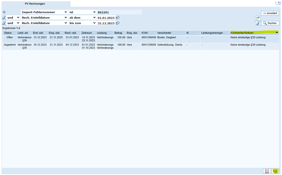This screenshot has width=282, height=175.
Task: Remove the 'bis zum' filter row via eraser icon
Action: pos(4,23)
